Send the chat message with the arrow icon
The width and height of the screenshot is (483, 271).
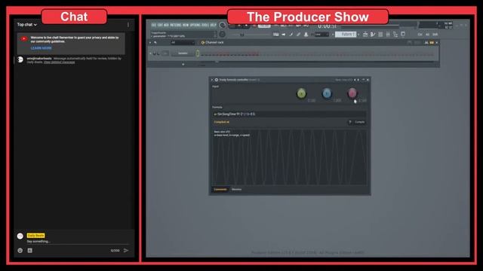[x=126, y=251]
